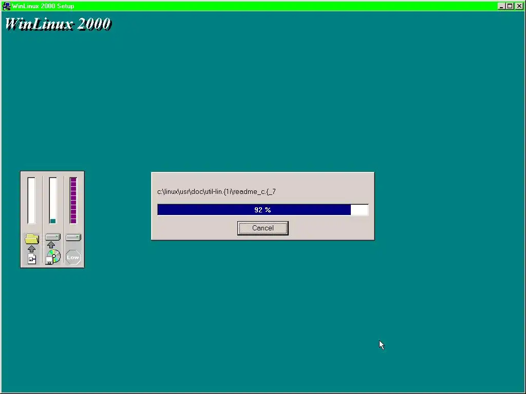Click the document file icon under folder
Image resolution: width=526 pixels, height=394 pixels.
(x=32, y=259)
